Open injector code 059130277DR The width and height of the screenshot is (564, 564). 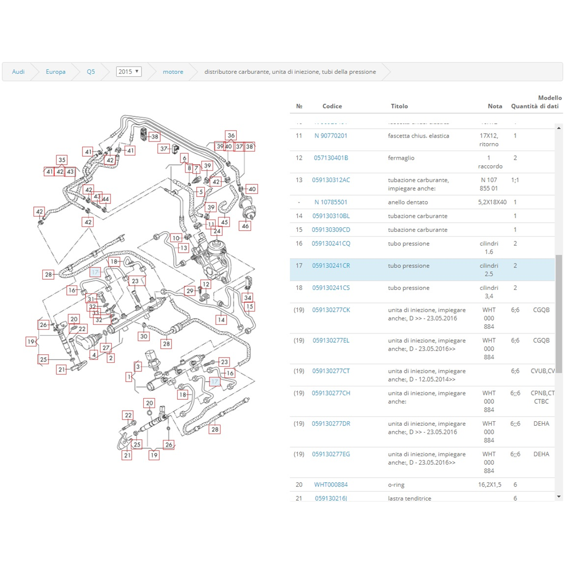tap(331, 424)
